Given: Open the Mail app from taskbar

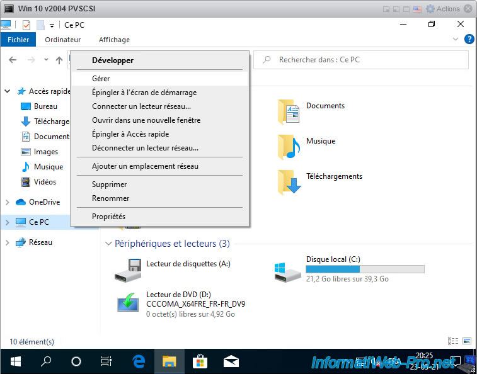Looking at the screenshot, I should point(231,361).
